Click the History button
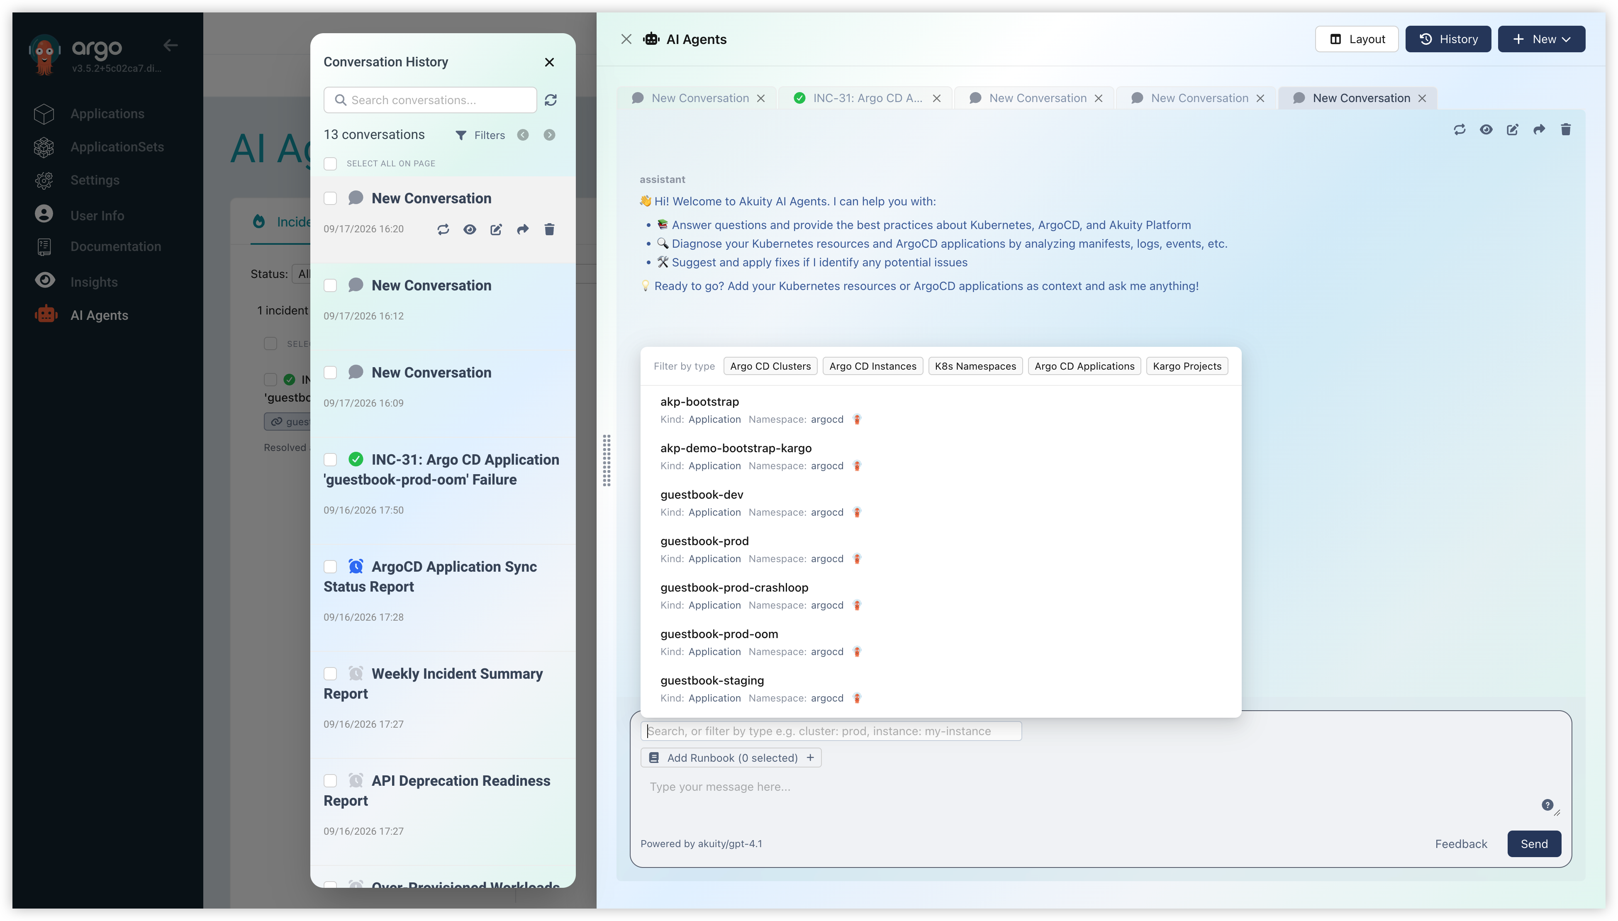The image size is (1618, 921). pyautogui.click(x=1448, y=39)
